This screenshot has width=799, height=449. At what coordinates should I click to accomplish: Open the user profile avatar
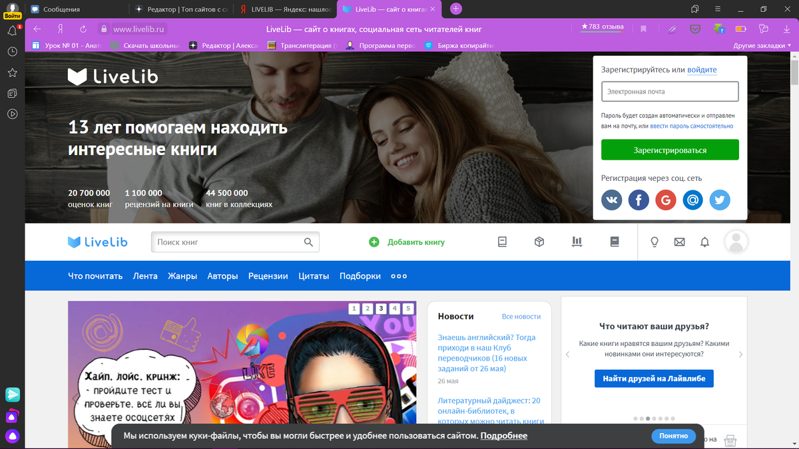pyautogui.click(x=736, y=242)
